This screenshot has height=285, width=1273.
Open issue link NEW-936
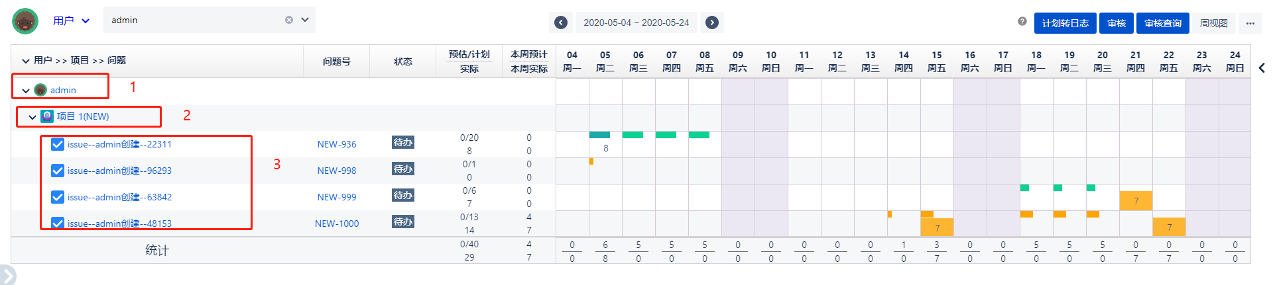coord(337,144)
